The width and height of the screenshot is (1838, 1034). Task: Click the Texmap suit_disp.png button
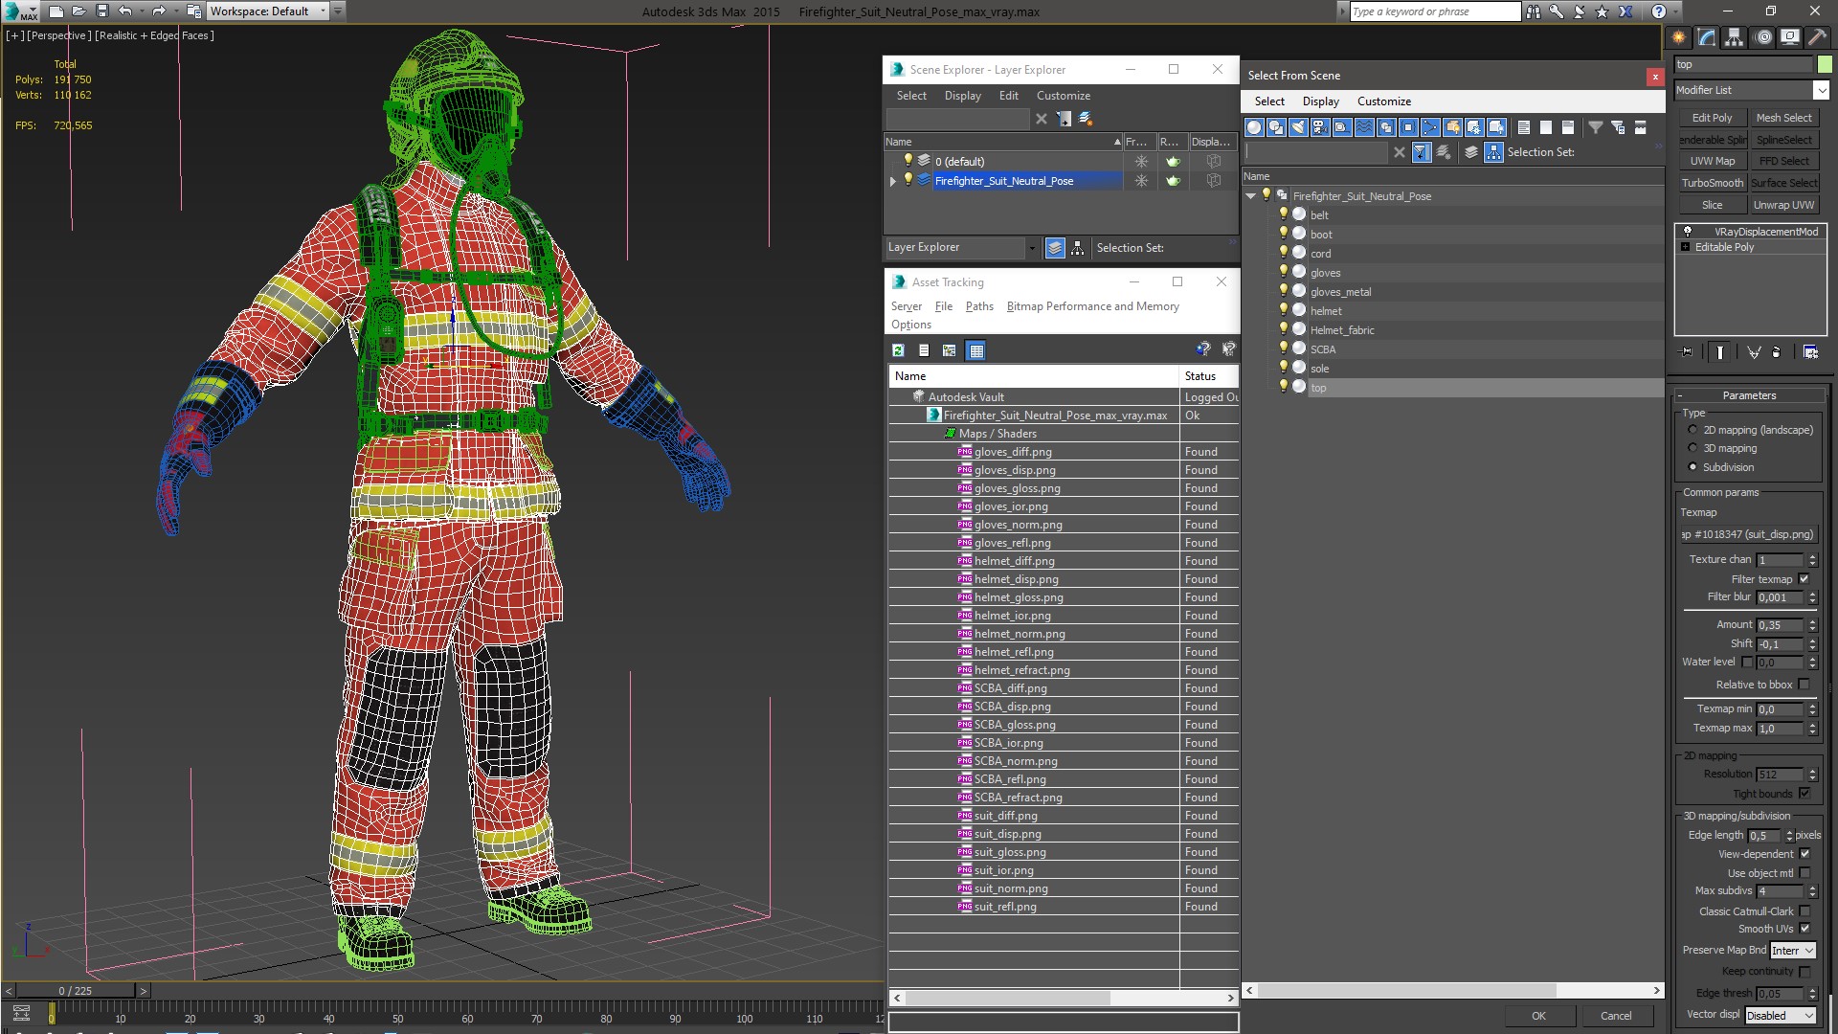click(x=1748, y=535)
